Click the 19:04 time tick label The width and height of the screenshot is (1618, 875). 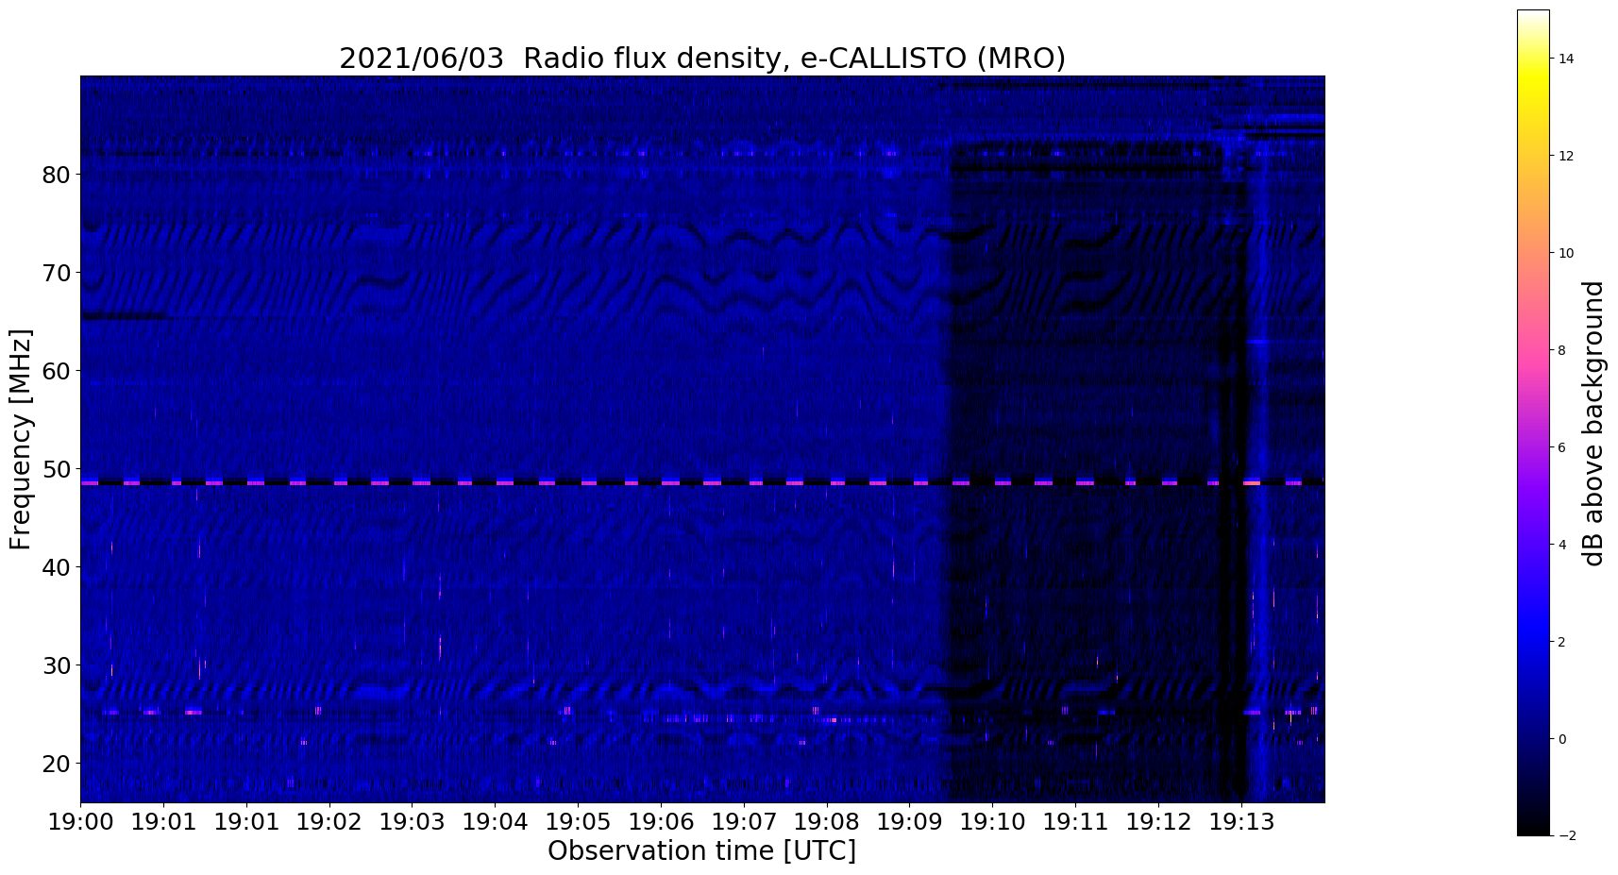click(x=495, y=821)
